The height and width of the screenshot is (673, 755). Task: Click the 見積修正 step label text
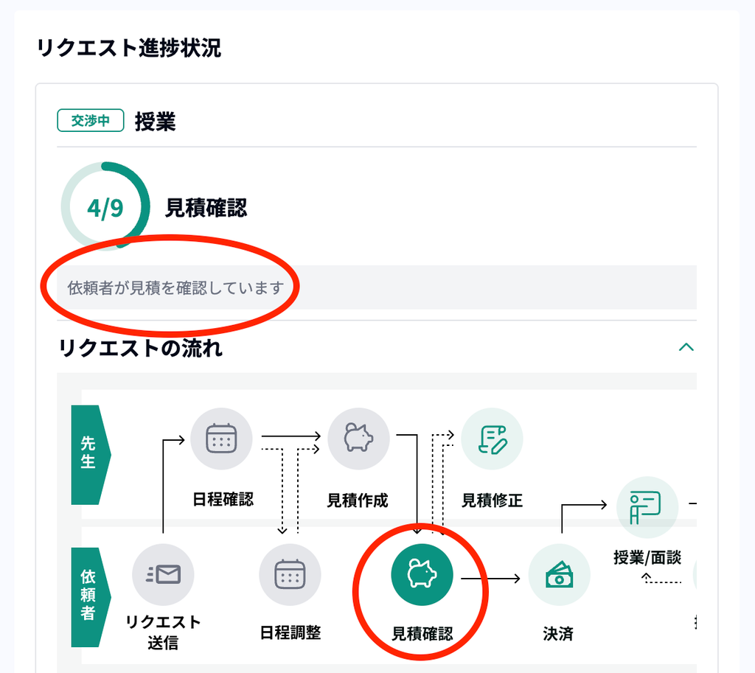(492, 501)
